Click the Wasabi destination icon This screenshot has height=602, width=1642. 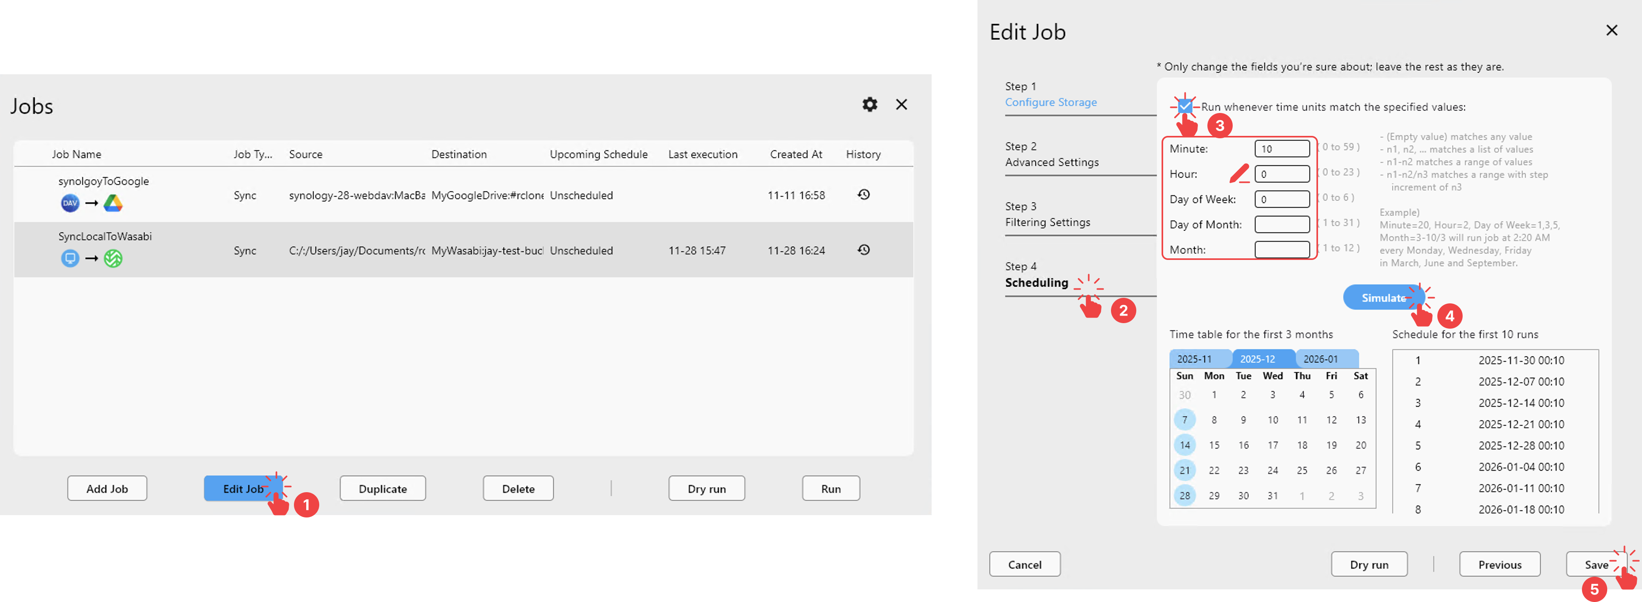coord(113,259)
